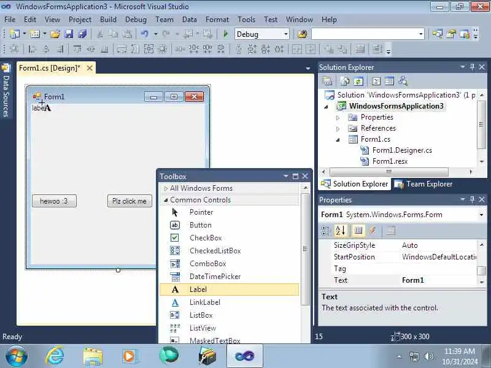Click the 'Plz click me' form button
The height and width of the screenshot is (368, 491).
tap(130, 201)
